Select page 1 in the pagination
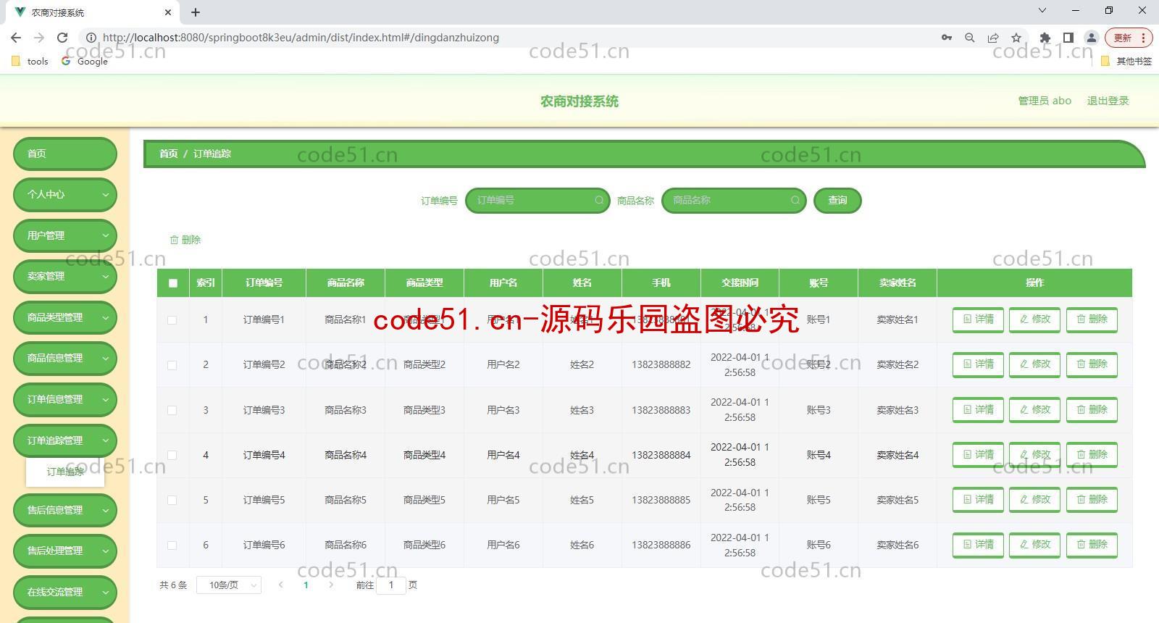1159x623 pixels. click(x=306, y=585)
